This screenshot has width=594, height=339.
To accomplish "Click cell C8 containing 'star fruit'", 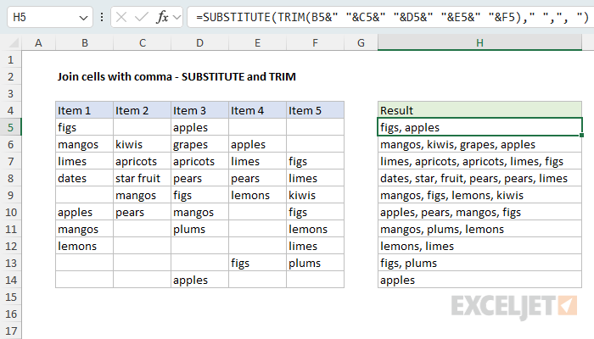I will click(142, 178).
